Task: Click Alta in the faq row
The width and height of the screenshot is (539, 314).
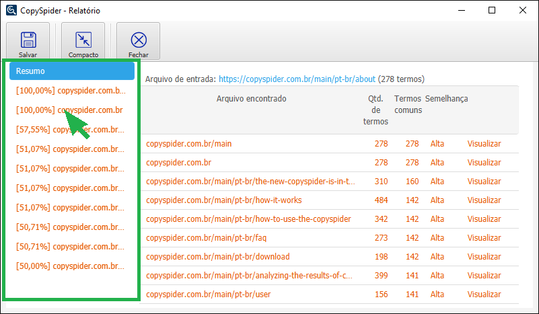Action: [437, 238]
